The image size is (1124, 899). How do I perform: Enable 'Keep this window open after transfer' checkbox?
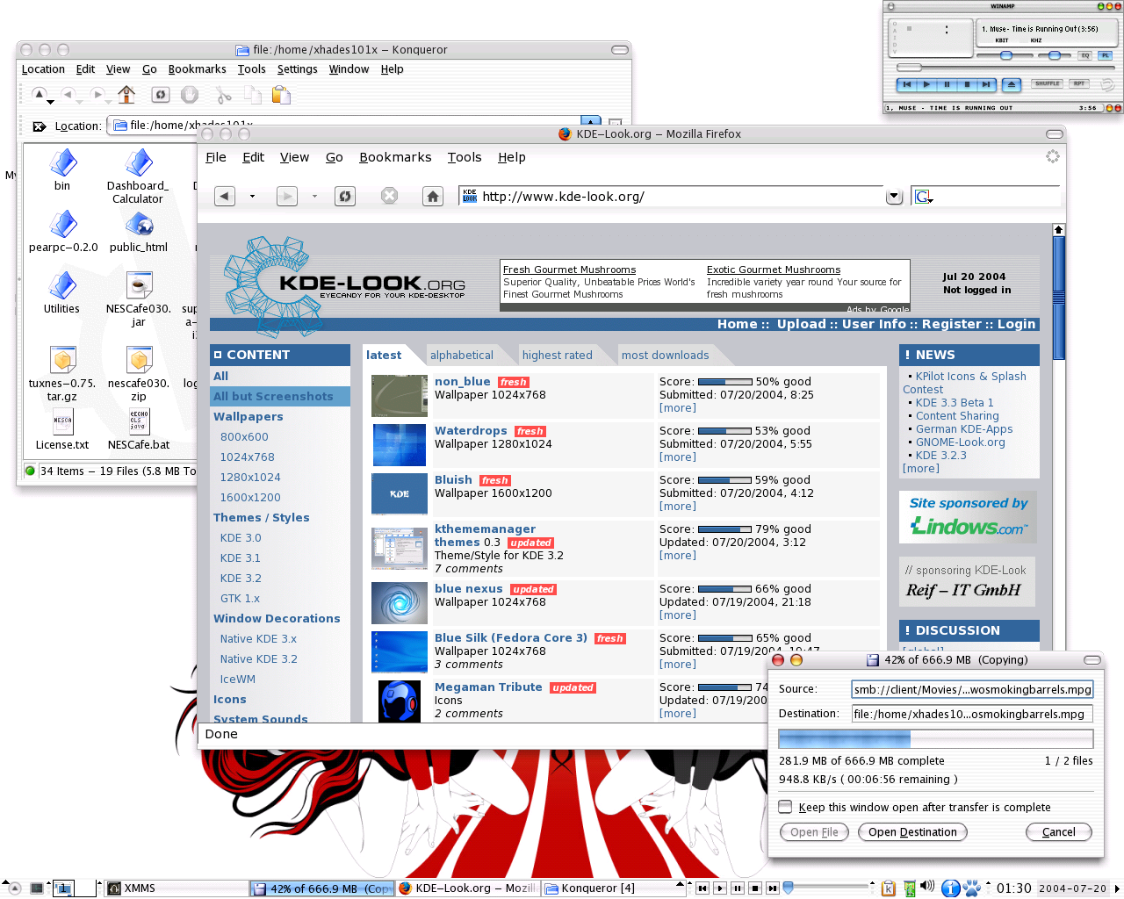point(786,807)
